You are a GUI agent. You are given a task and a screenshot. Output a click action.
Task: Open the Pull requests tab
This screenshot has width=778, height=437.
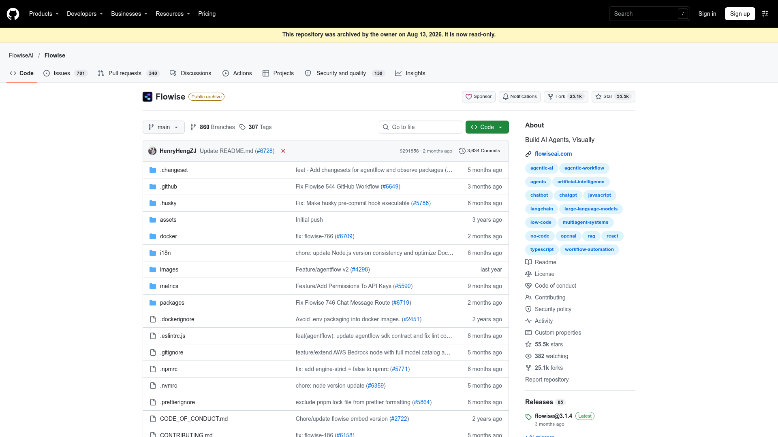(129, 73)
